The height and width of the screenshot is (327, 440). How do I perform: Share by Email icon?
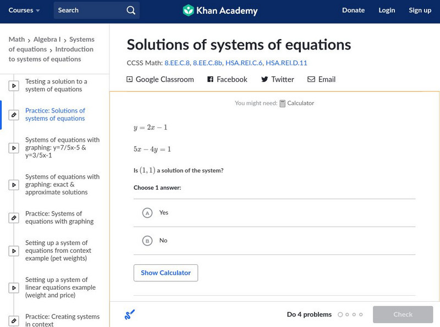coord(311,80)
